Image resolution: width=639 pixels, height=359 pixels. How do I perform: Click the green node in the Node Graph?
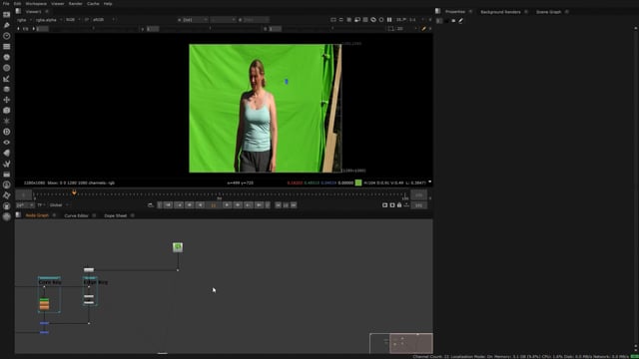178,247
